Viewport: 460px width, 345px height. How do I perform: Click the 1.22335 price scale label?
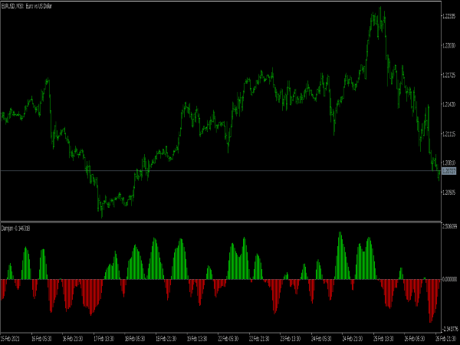(x=449, y=16)
